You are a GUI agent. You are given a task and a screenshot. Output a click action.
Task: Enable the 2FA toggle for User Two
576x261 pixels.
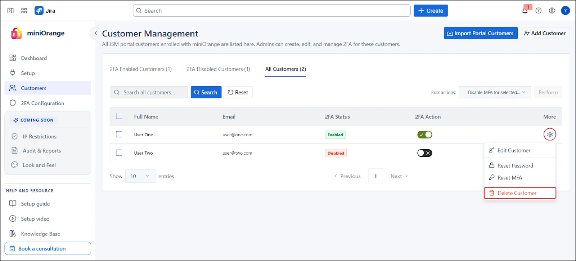pos(425,153)
